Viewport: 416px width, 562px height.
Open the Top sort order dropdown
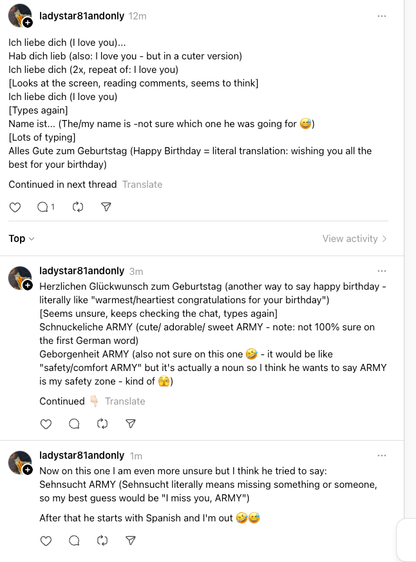pos(19,238)
